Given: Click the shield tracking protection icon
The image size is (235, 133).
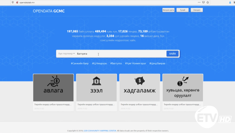Looking at the screenshot, I should pos(13,2).
